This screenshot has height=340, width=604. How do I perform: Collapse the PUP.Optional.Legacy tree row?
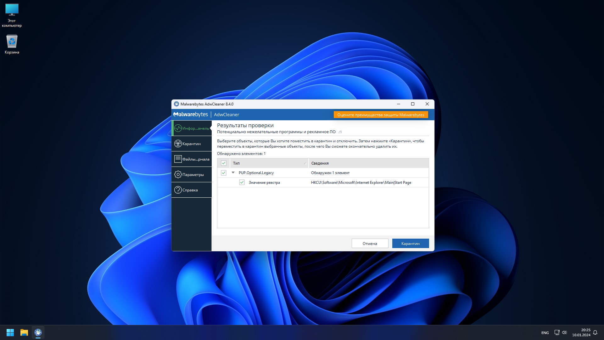coord(233,173)
